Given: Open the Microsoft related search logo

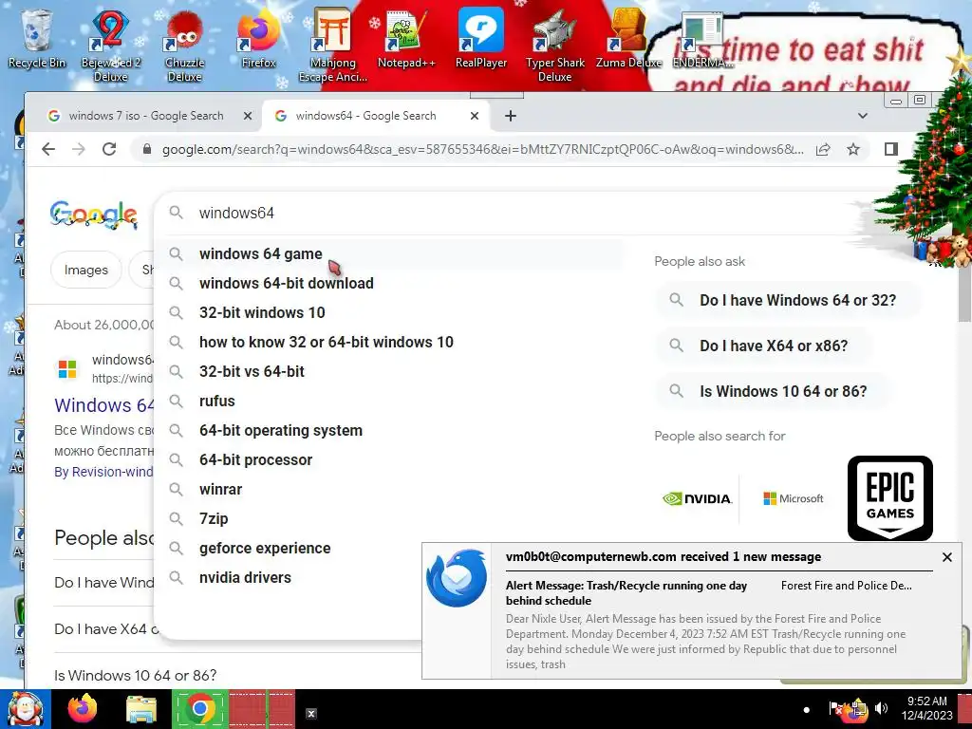Looking at the screenshot, I should (793, 498).
